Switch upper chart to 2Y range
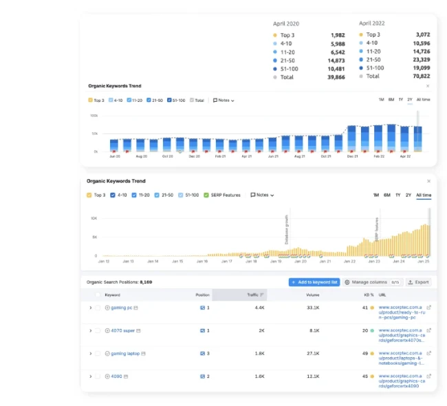The image size is (447, 406). (x=409, y=100)
